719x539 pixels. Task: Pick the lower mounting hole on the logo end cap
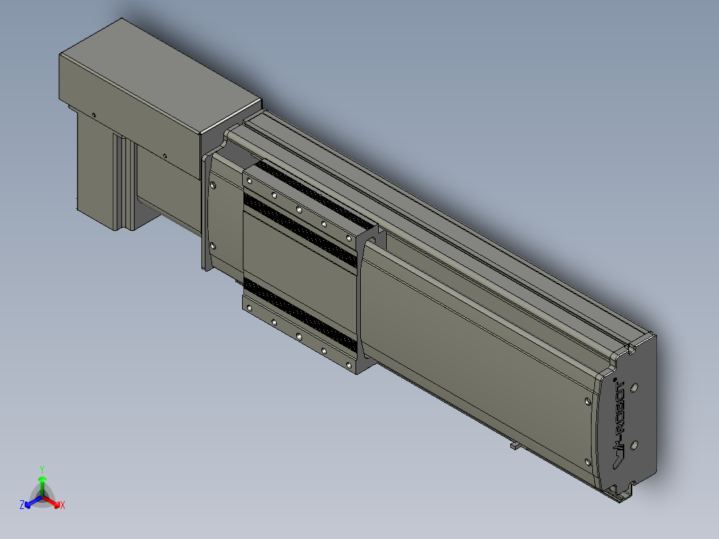click(634, 445)
